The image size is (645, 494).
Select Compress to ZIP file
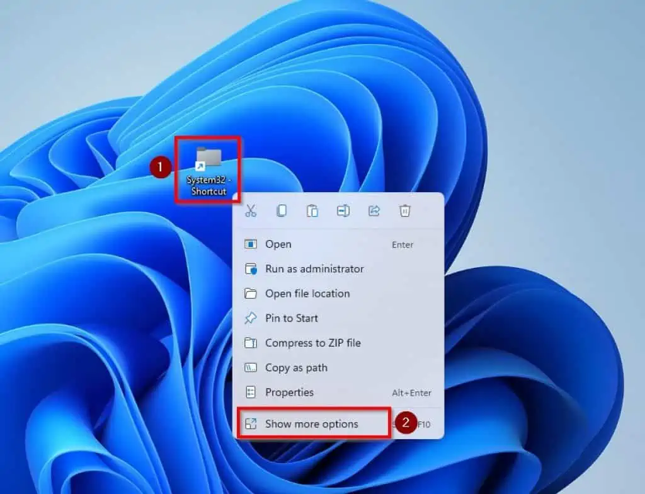pyautogui.click(x=312, y=343)
